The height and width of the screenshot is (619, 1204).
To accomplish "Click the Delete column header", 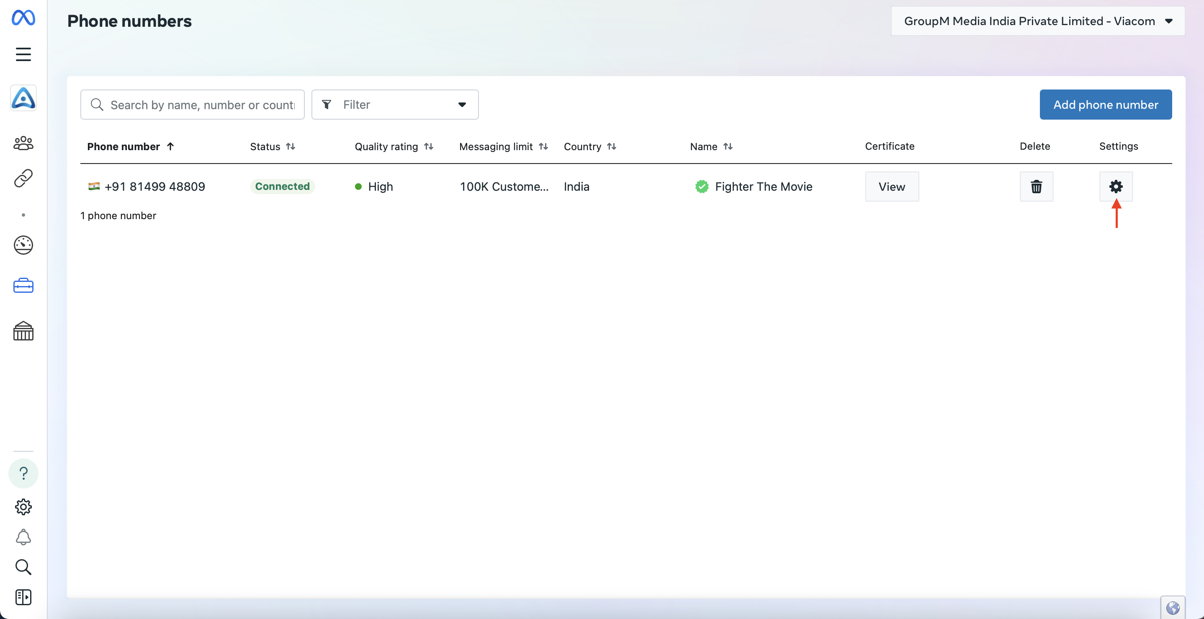I will [1035, 146].
